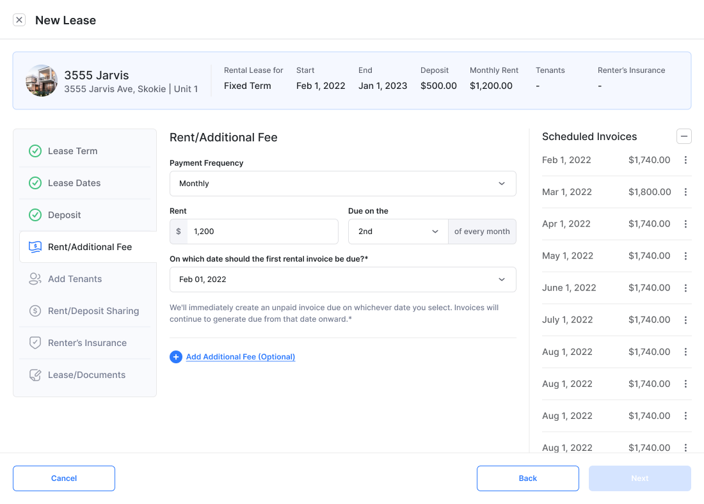Click the Lease/Documents edit icon
This screenshot has height=504, width=704.
pyautogui.click(x=35, y=375)
